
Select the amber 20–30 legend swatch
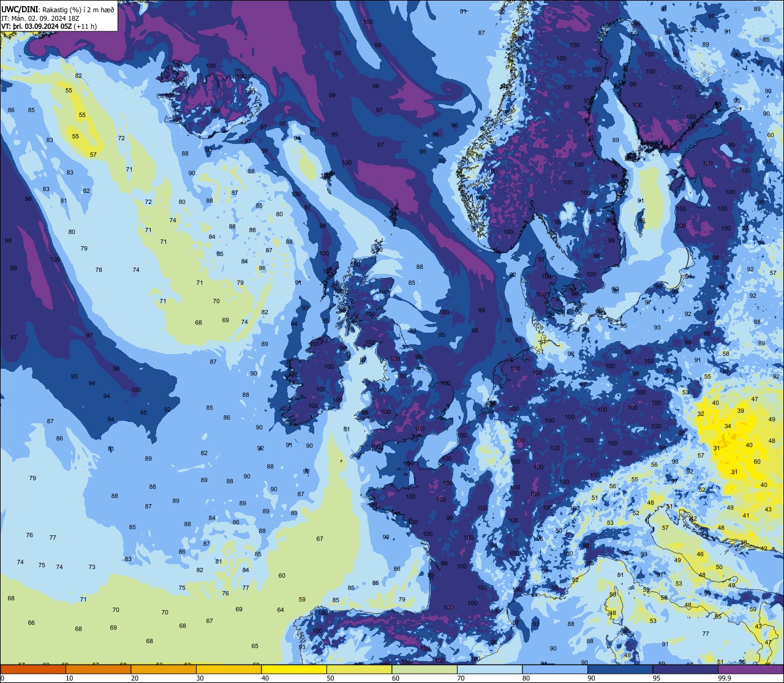(x=164, y=669)
